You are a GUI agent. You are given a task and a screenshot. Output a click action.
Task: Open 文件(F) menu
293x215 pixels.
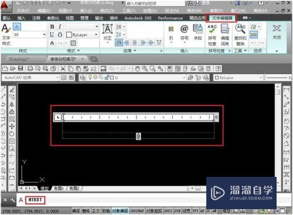[x=23, y=11]
